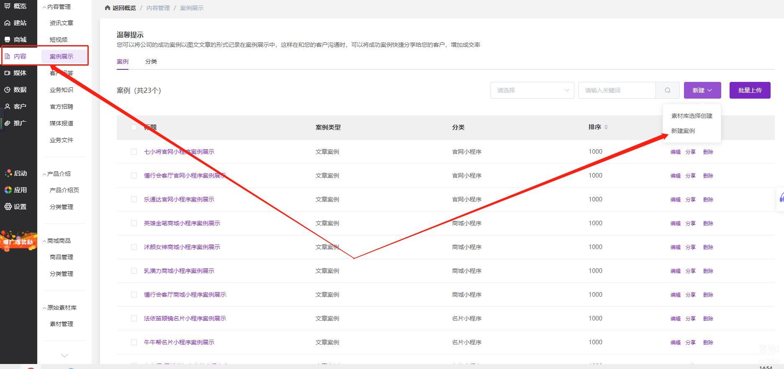Screen dimensions: 784x369
Task: Tick the select-all checkbox in table header
Action: tap(134, 127)
